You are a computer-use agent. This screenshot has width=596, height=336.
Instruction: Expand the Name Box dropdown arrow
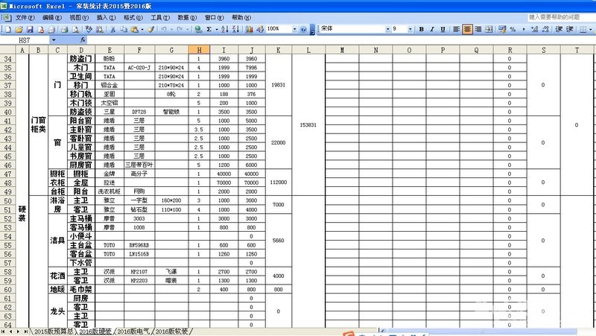click(x=54, y=40)
